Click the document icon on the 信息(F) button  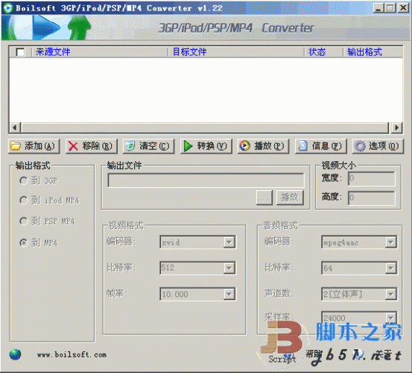coord(302,145)
